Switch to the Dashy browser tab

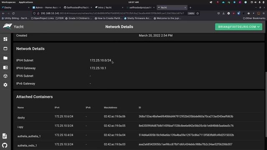click(15, 7)
